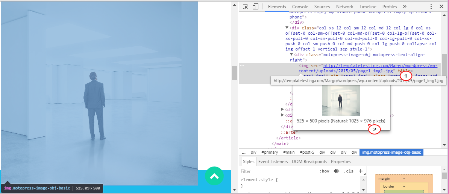
Task: Select the </main> closing tag line
Action: click(x=280, y=144)
